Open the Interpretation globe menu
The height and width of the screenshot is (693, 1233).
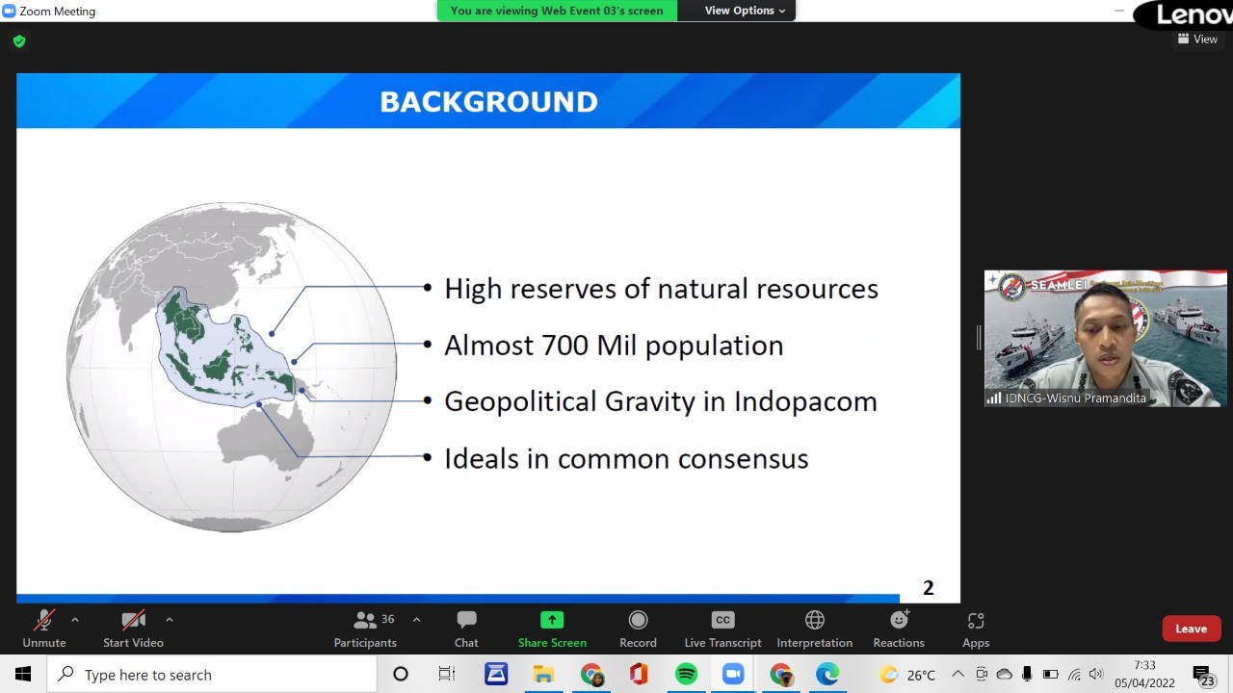point(815,629)
